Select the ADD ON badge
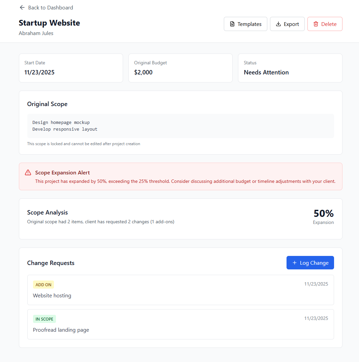 pos(43,285)
